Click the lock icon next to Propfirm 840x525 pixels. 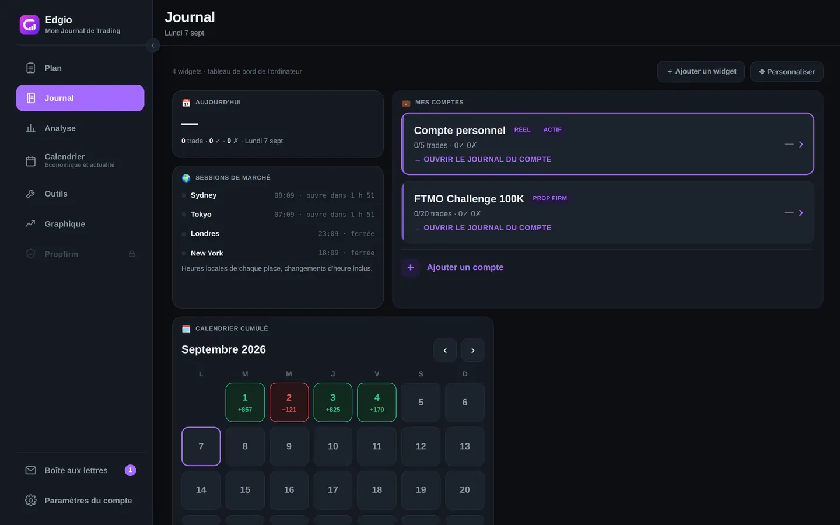pyautogui.click(x=132, y=254)
